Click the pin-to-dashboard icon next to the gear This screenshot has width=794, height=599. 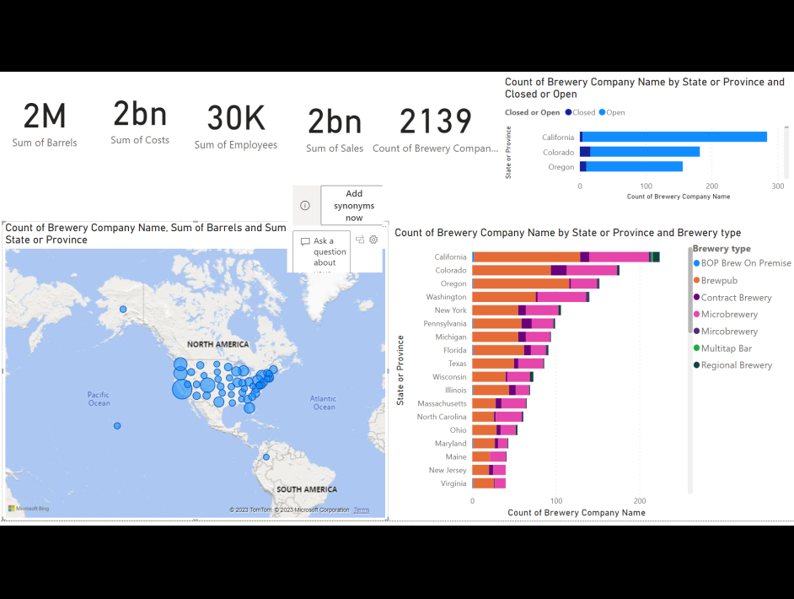359,240
